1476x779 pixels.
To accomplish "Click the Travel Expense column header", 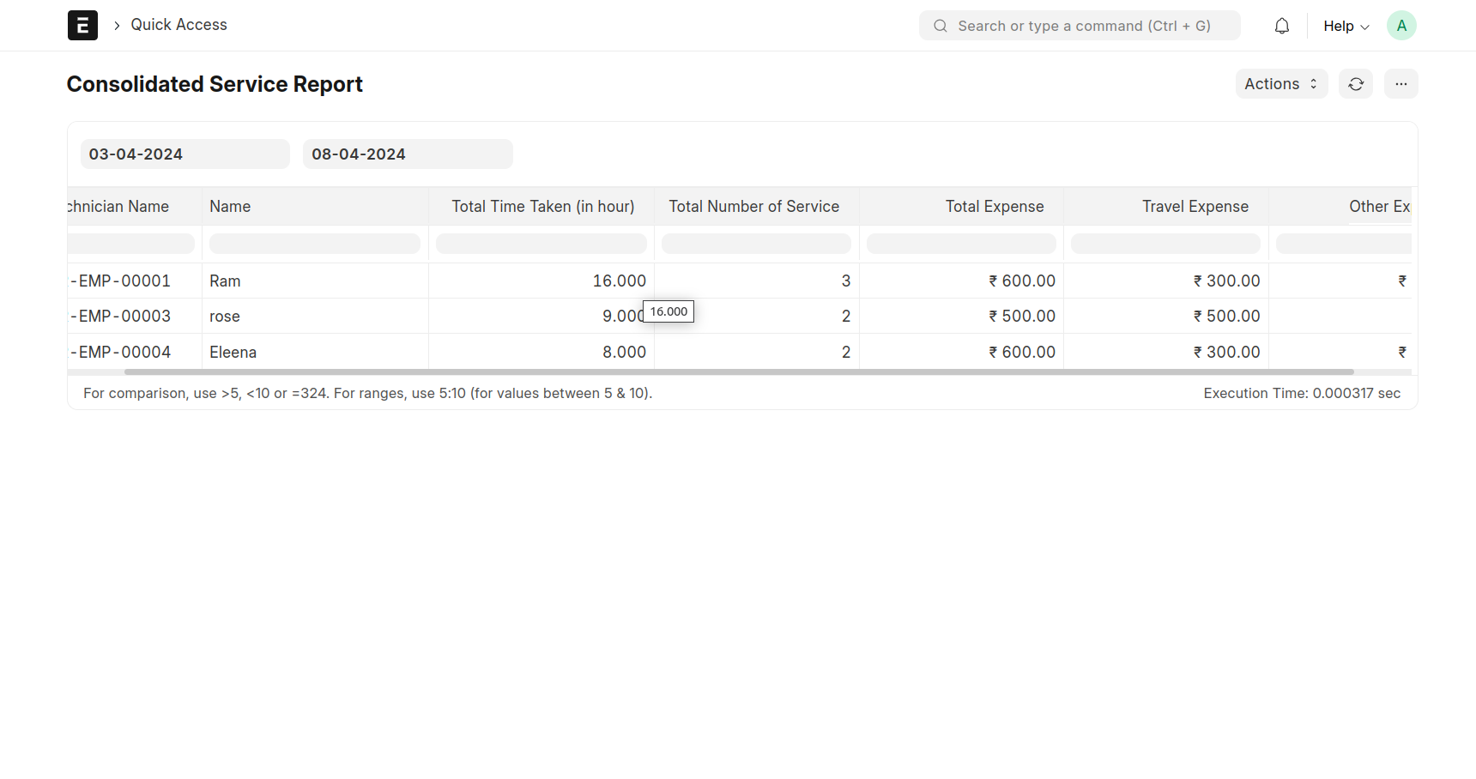I will coord(1195,207).
